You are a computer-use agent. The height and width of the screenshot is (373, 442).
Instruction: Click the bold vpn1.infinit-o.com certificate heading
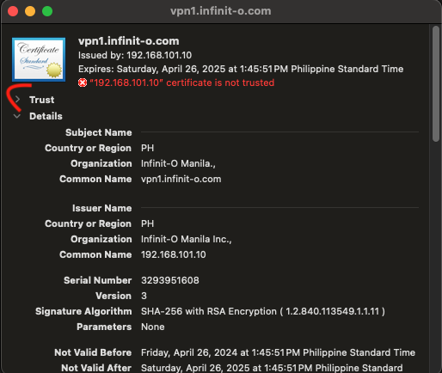129,41
